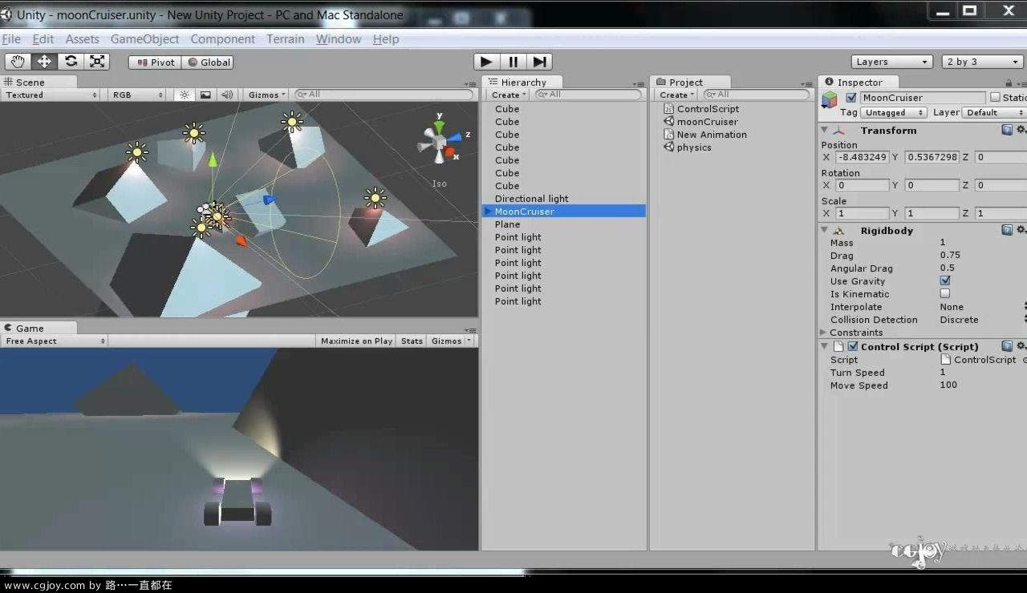
Task: Click the MoonCruiser object cube icon
Action: [x=830, y=99]
